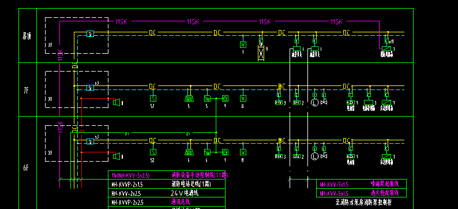Select the roof slash-box device near magenta line
The height and width of the screenshot is (209, 458).
point(386,48)
